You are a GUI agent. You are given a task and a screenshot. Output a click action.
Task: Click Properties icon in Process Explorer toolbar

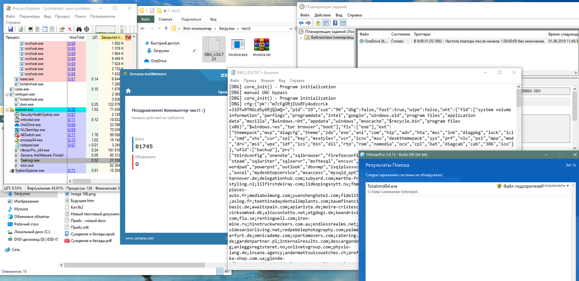pyautogui.click(x=62, y=29)
